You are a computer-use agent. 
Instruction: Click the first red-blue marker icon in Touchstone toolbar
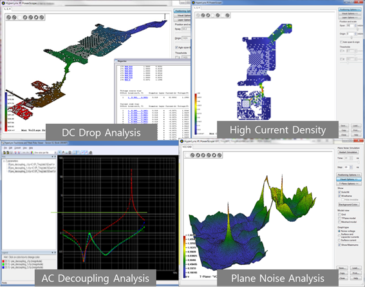[x=15, y=153]
